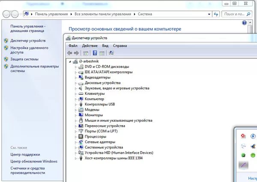The width and height of the screenshot is (257, 182).
Task: Open the Действие menu
Action: pos(90,46)
